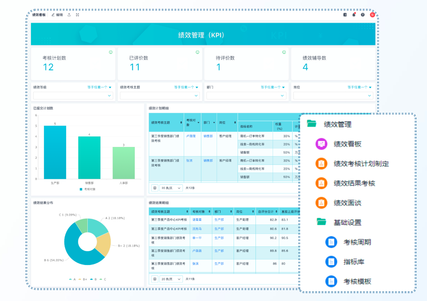
Task: Open the 部门 filter dropdown field
Action: tap(246, 96)
